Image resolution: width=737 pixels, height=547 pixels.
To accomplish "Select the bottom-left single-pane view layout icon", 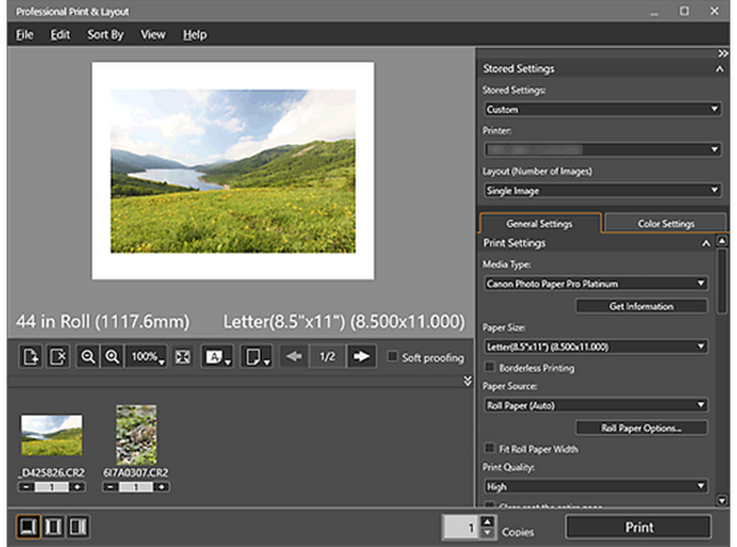I will 29,527.
